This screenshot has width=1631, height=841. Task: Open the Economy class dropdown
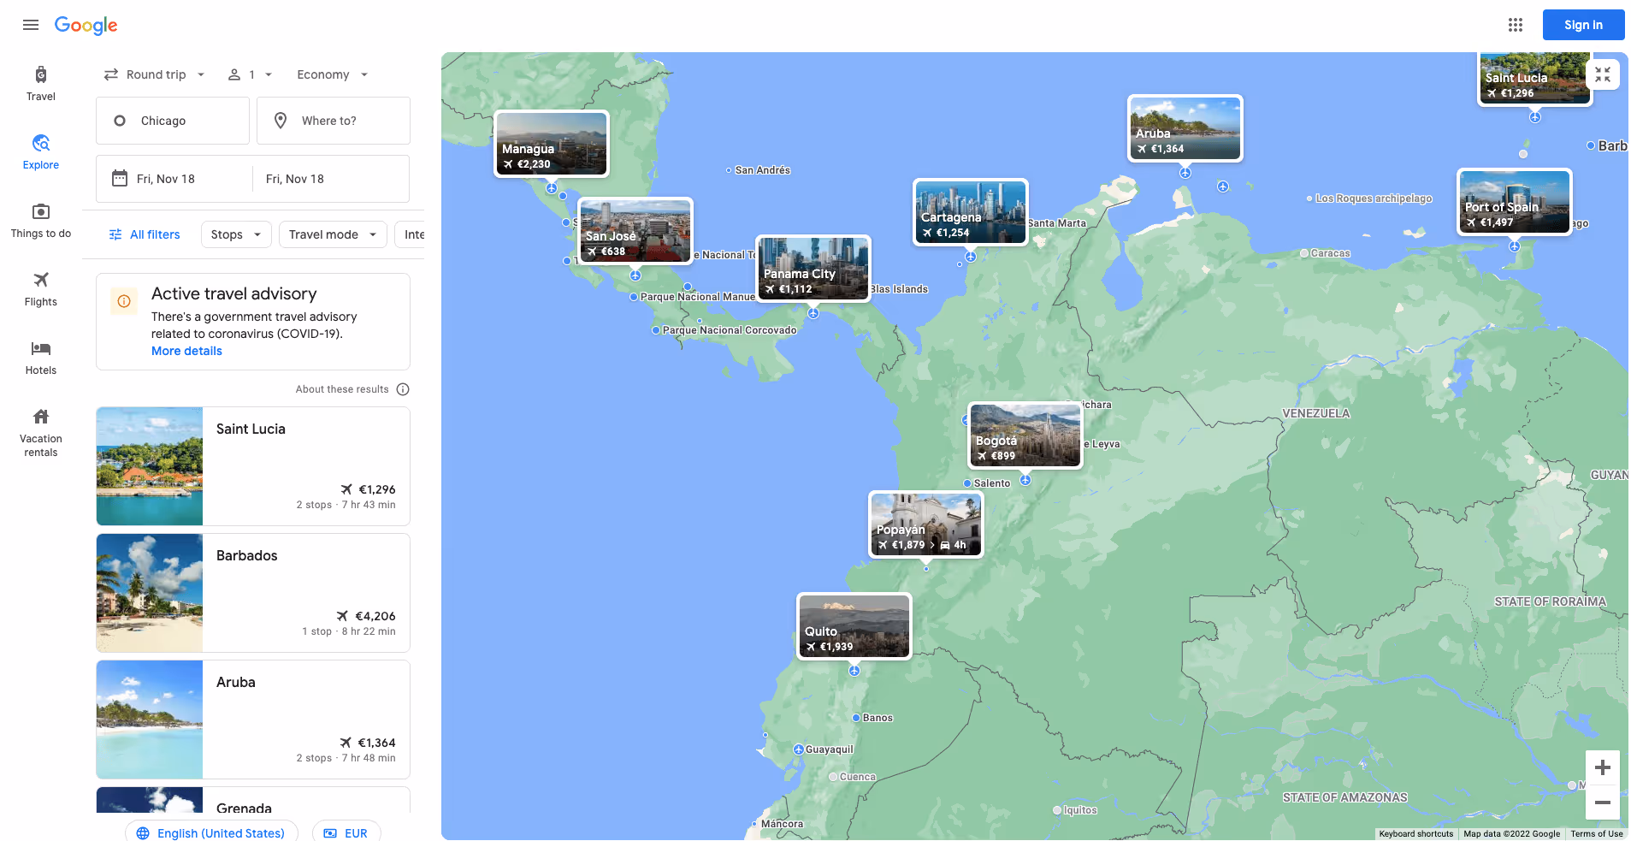click(333, 74)
